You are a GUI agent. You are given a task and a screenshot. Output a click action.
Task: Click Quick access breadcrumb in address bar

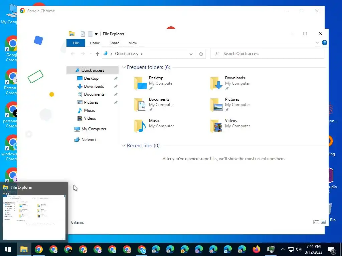(127, 54)
